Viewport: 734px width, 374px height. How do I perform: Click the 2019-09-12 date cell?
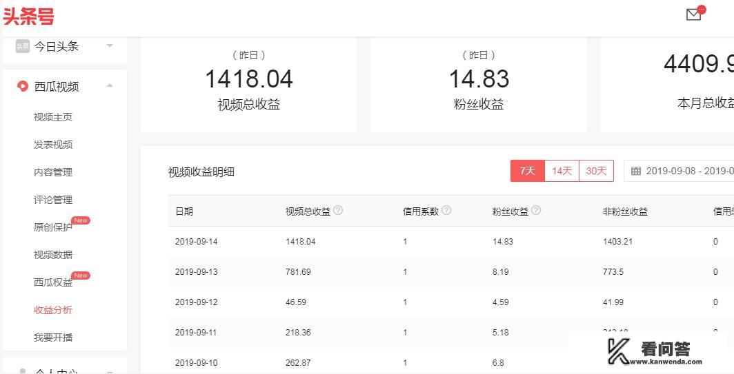(x=196, y=302)
